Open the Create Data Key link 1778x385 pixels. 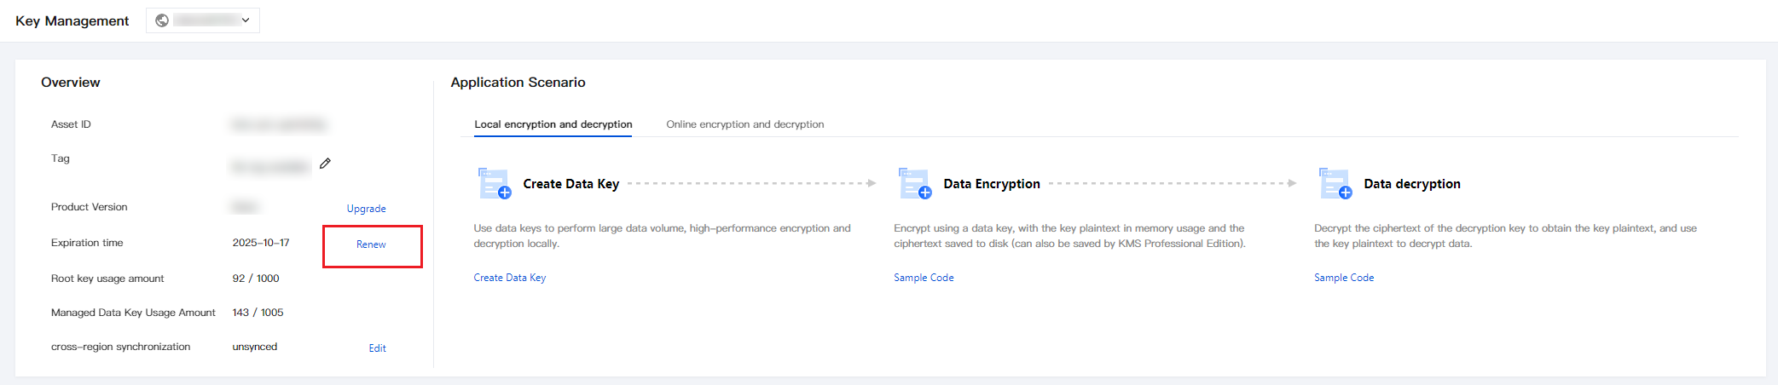point(509,278)
